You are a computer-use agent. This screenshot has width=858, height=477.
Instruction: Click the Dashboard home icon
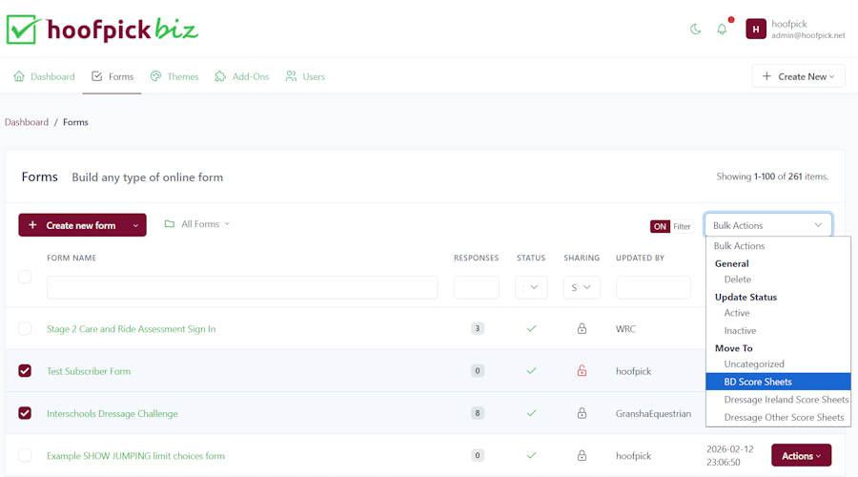coord(19,76)
